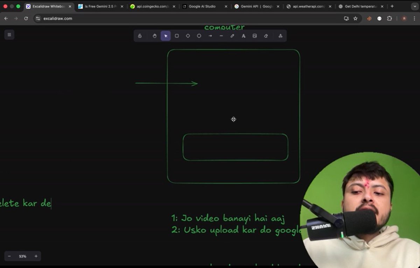The image size is (420, 268).
Task: Click the 'elete kar de' text
Action: 26,203
